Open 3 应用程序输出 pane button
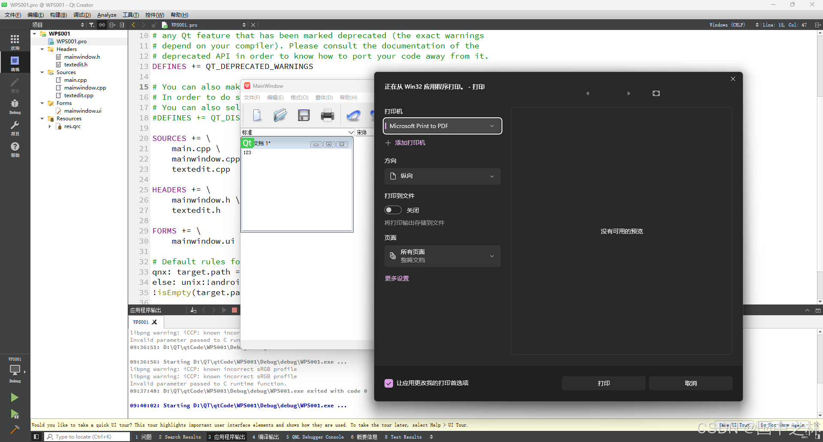Screen dimensions: 823x442 tap(227, 437)
